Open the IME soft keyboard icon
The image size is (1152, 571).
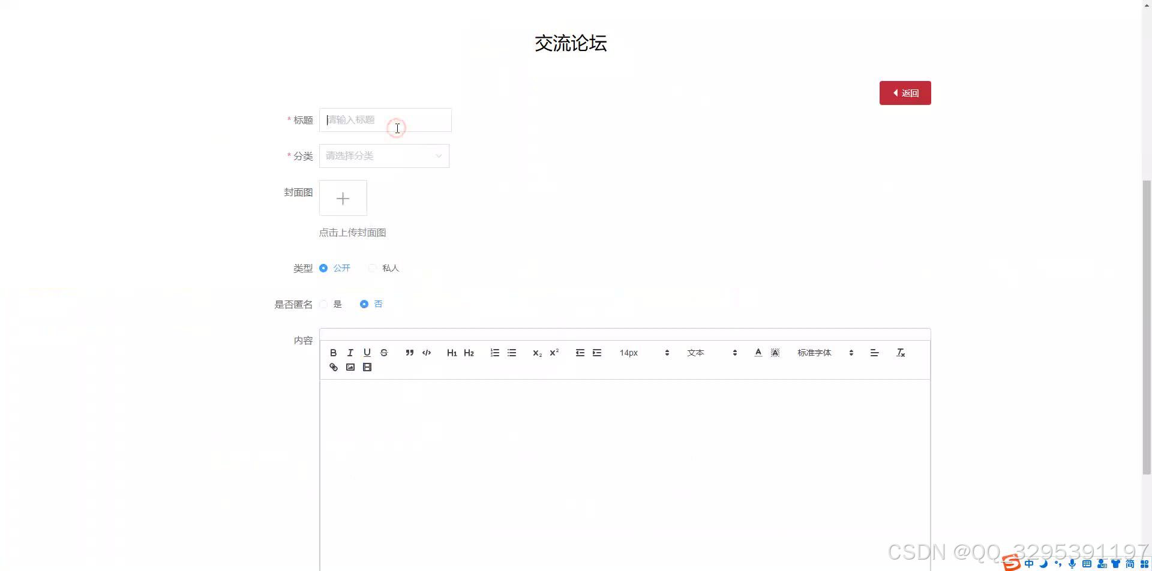1087,564
